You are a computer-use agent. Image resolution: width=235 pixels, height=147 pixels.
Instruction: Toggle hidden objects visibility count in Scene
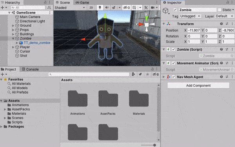[x=127, y=7]
